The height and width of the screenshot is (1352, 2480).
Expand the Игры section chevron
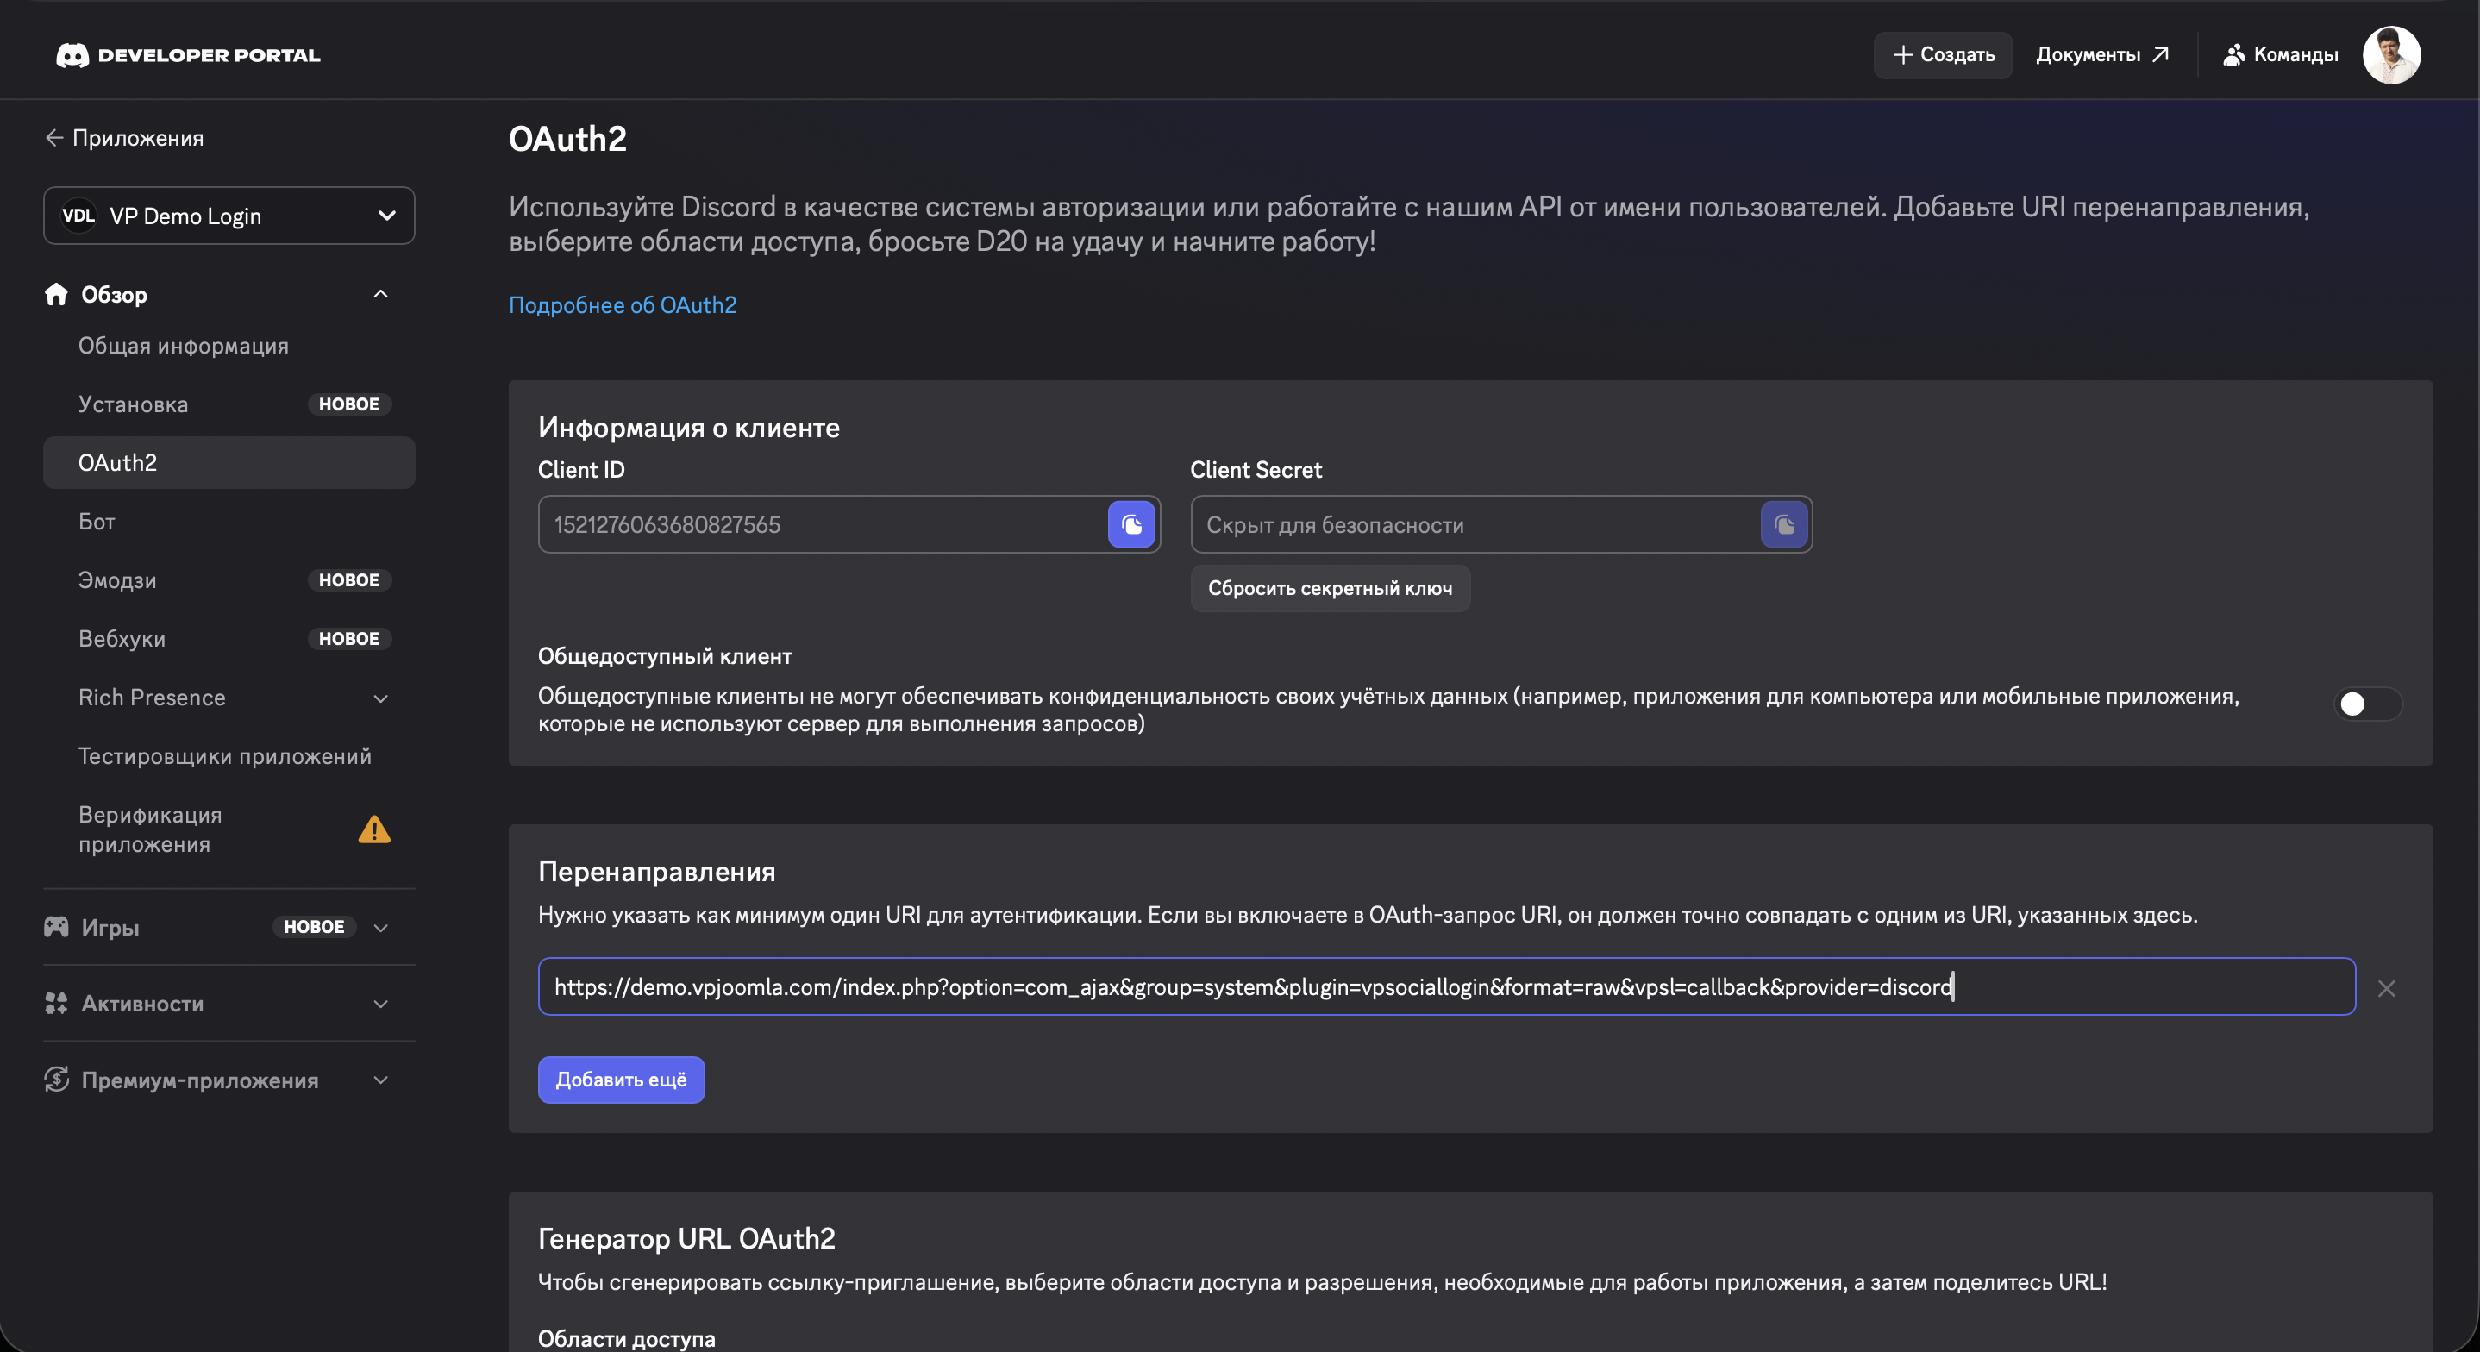(381, 927)
